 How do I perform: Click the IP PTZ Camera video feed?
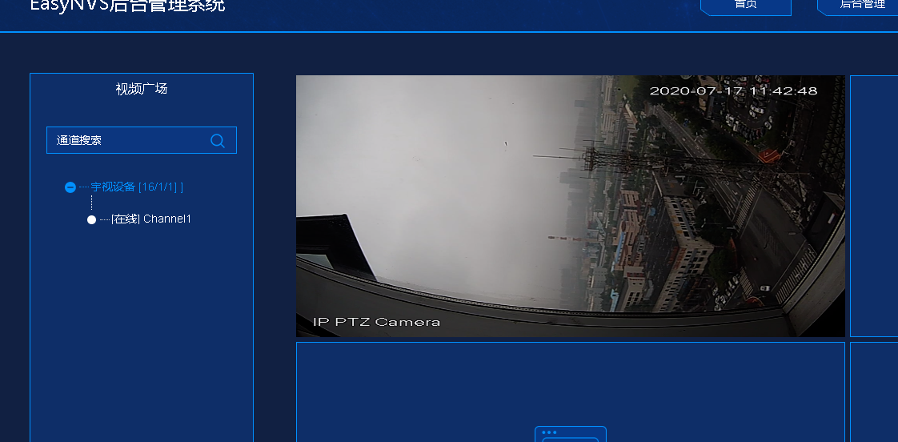[571, 206]
